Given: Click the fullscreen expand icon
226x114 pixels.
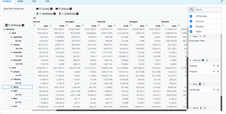Looking at the screenshot, I should (222, 1).
